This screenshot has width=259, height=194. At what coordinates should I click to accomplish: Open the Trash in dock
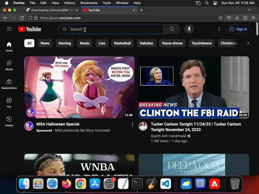click(235, 184)
